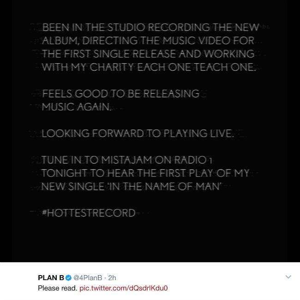Expand the tweet options chevron
Image resolution: width=300 pixels, height=300 pixels.
288,277
